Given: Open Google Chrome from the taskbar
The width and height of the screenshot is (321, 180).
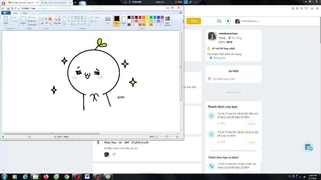Looking at the screenshot, I should point(66,177).
